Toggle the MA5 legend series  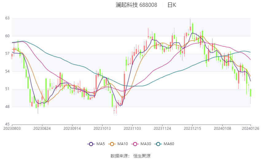[96, 144]
